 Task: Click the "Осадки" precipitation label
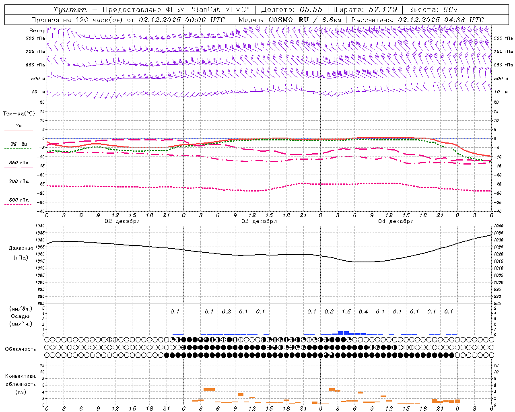click(x=21, y=316)
